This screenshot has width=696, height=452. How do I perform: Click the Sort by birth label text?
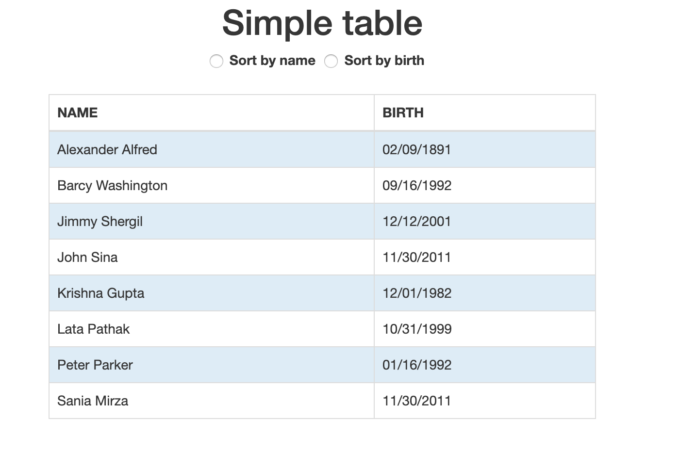(384, 61)
